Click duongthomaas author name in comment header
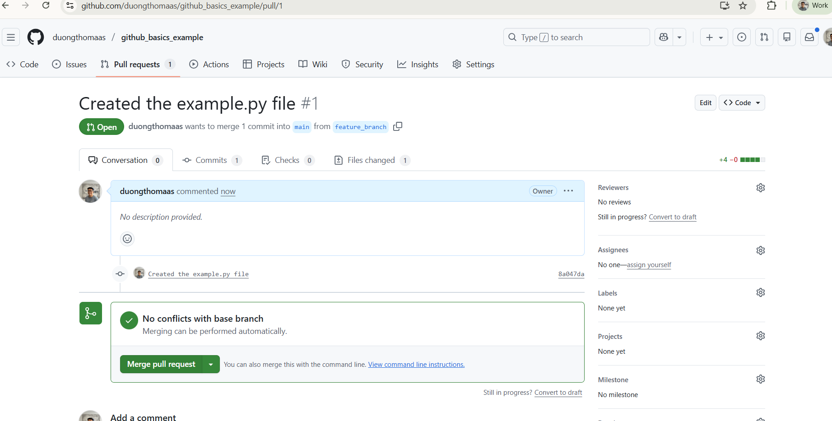This screenshot has height=421, width=832. (147, 191)
